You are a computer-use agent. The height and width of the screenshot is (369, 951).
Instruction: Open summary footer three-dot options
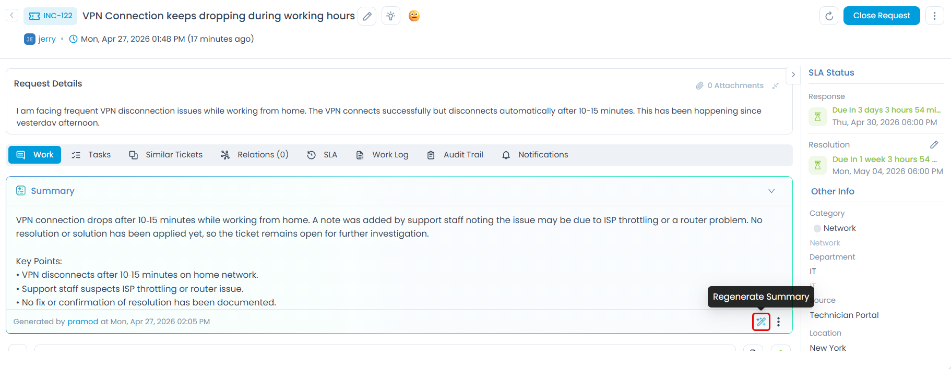point(778,322)
